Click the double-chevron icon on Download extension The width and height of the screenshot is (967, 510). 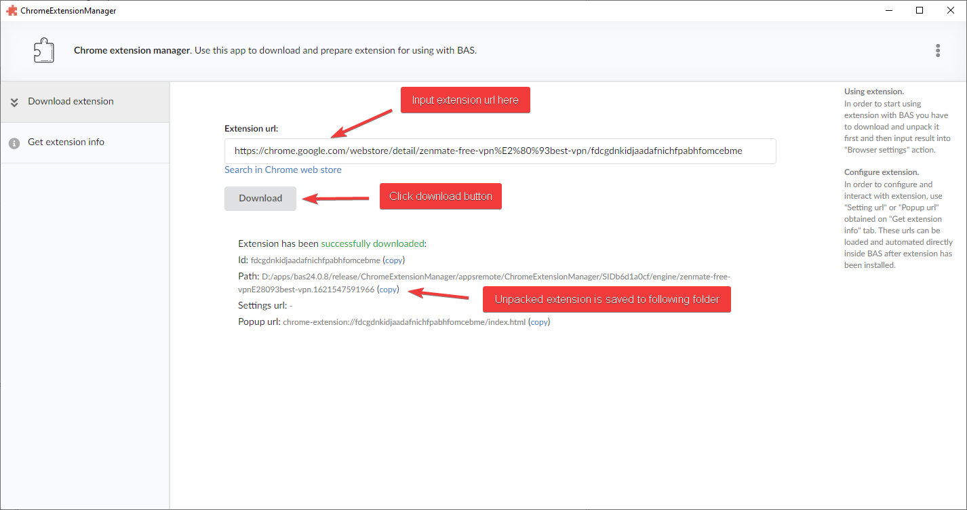pos(14,102)
